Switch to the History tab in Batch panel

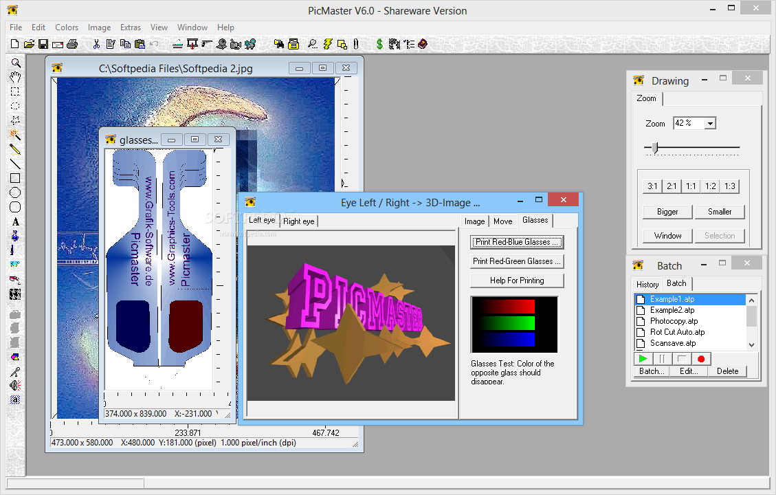pos(647,284)
